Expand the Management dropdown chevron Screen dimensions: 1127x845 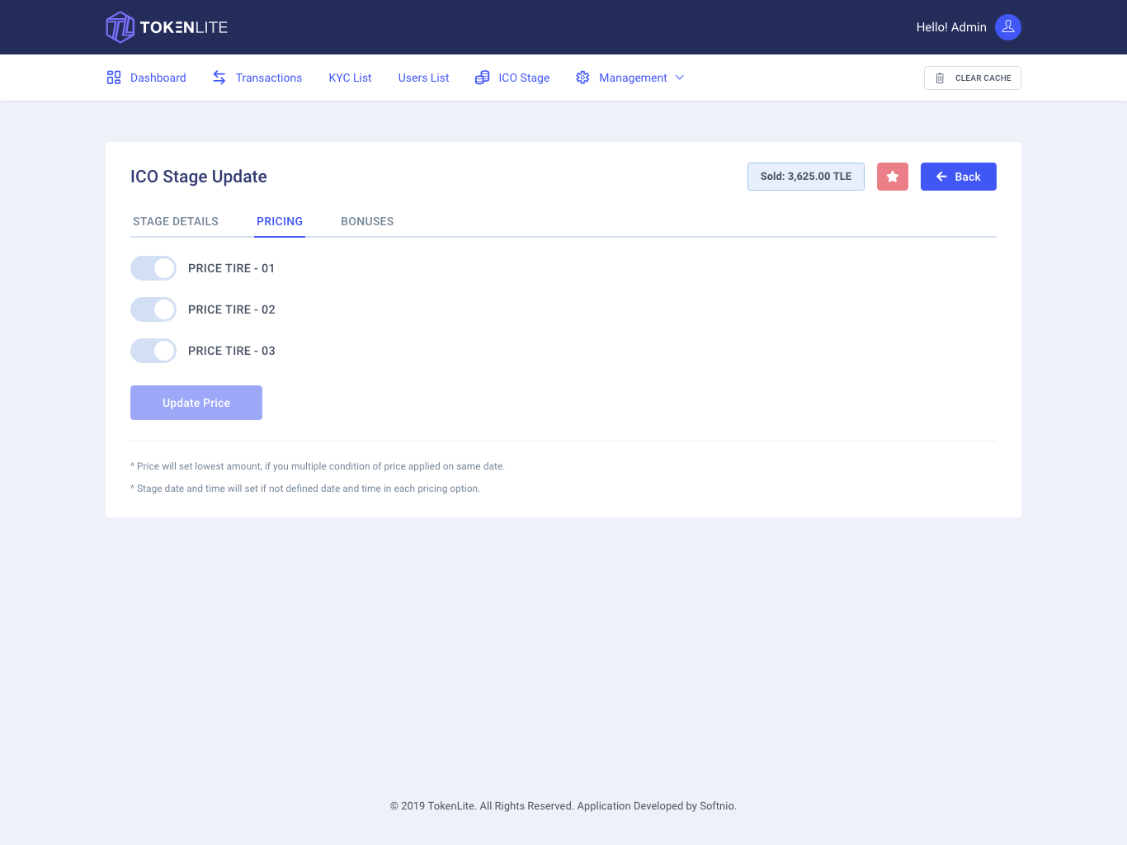680,78
